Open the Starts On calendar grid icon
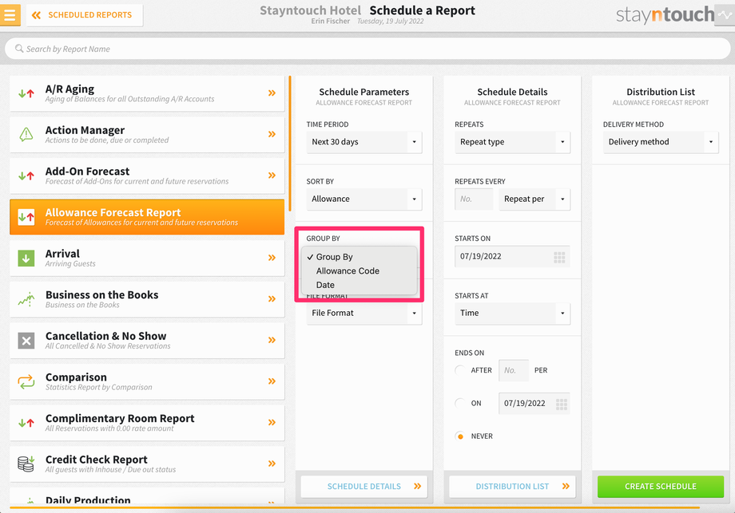The image size is (735, 513). 559,257
